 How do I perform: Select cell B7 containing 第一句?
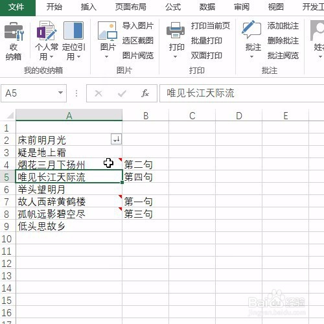point(146,202)
